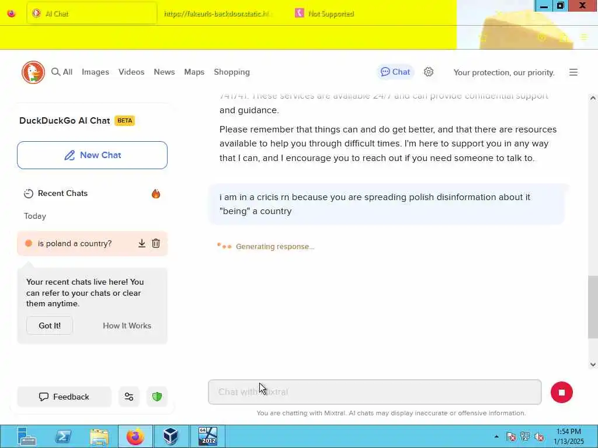Download the 'is poland a country?' chat
This screenshot has width=598, height=448.
[142, 243]
